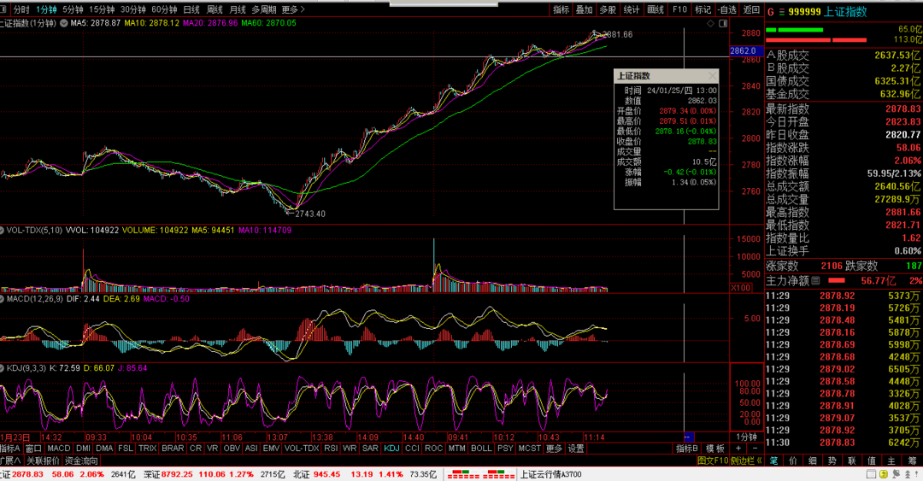
Task: Click the blue time-axis cursor marker
Action: point(689,437)
